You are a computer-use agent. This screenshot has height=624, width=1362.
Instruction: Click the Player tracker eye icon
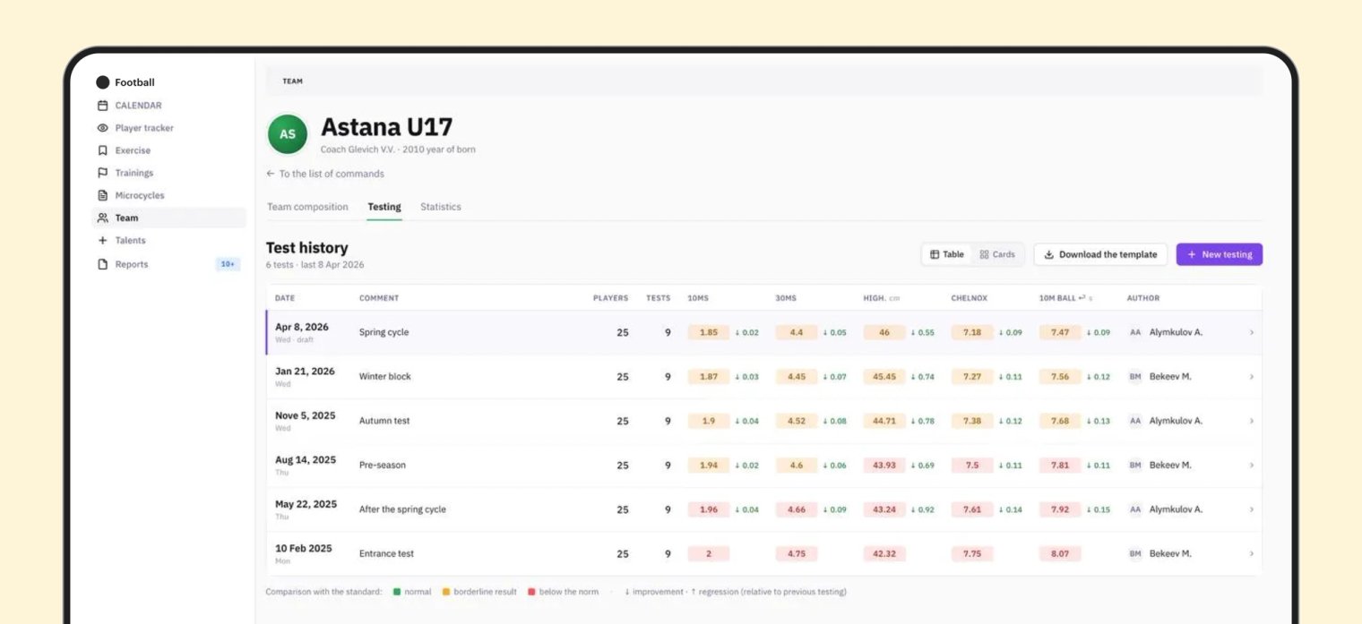(102, 128)
